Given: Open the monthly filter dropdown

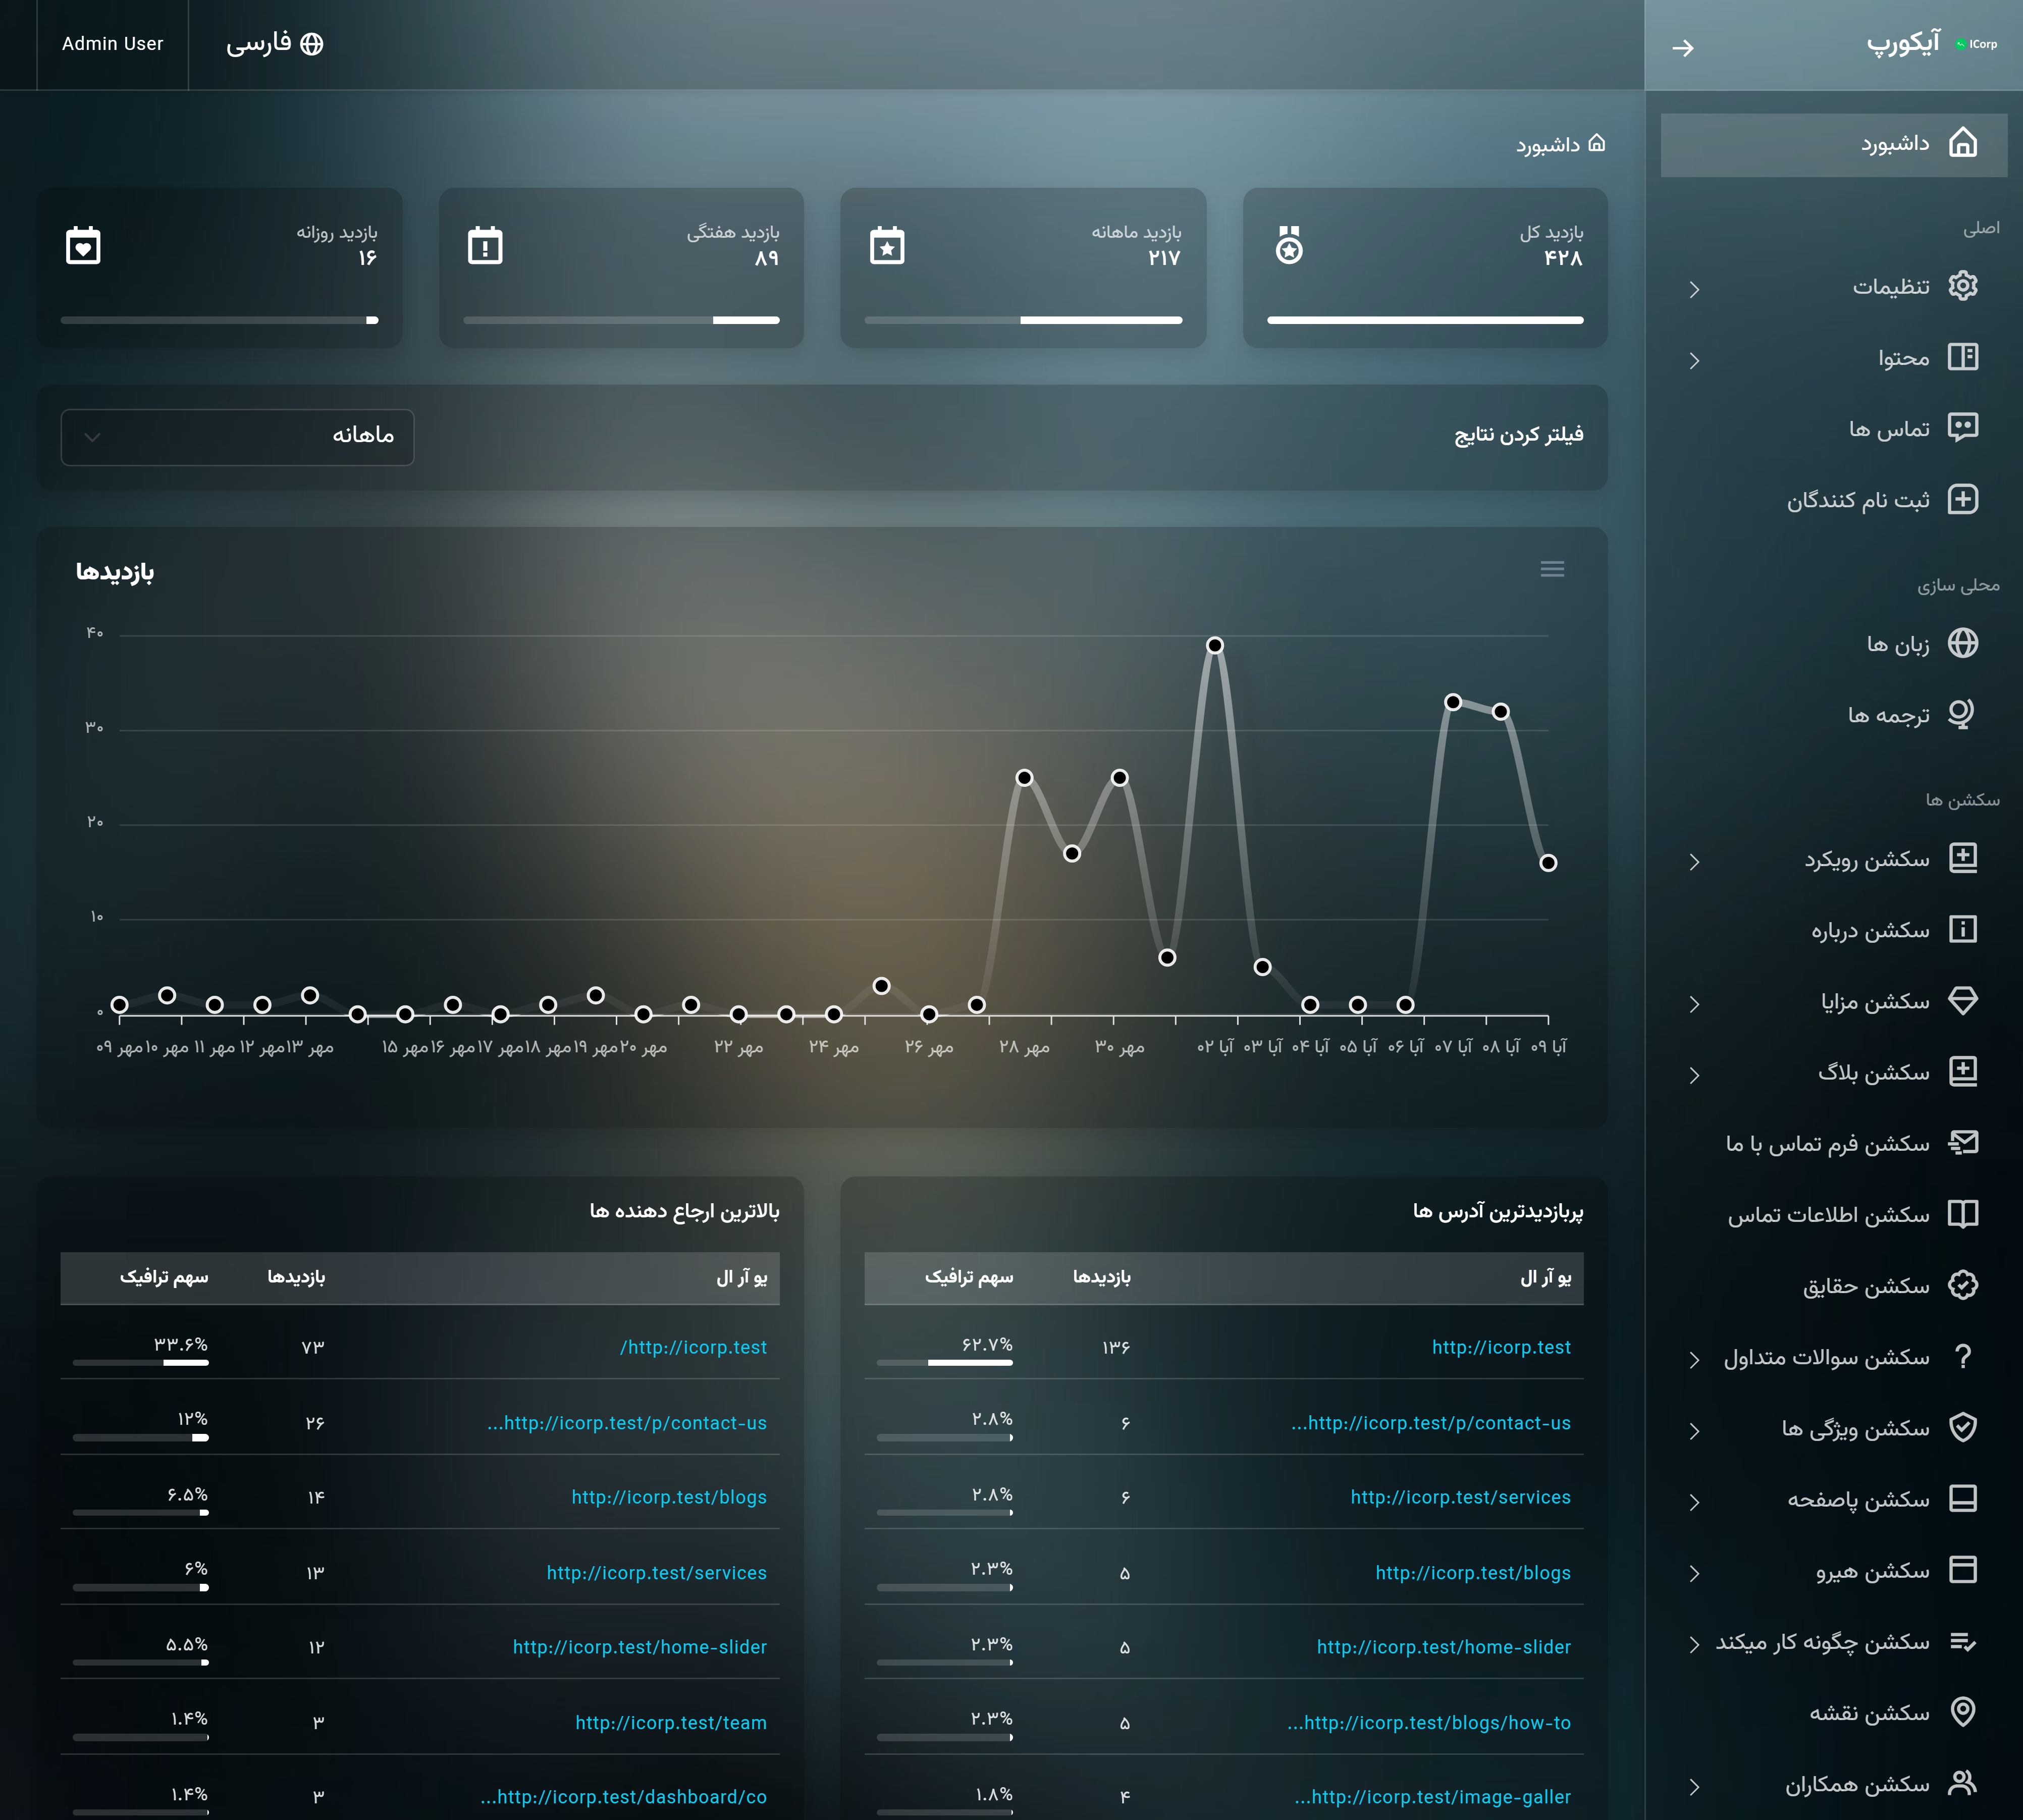Looking at the screenshot, I should 237,437.
